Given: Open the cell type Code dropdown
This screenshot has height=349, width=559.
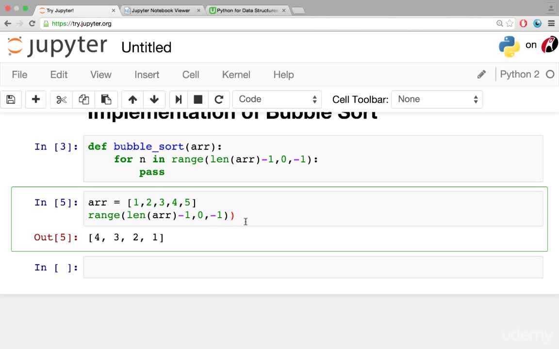Looking at the screenshot, I should (x=277, y=99).
